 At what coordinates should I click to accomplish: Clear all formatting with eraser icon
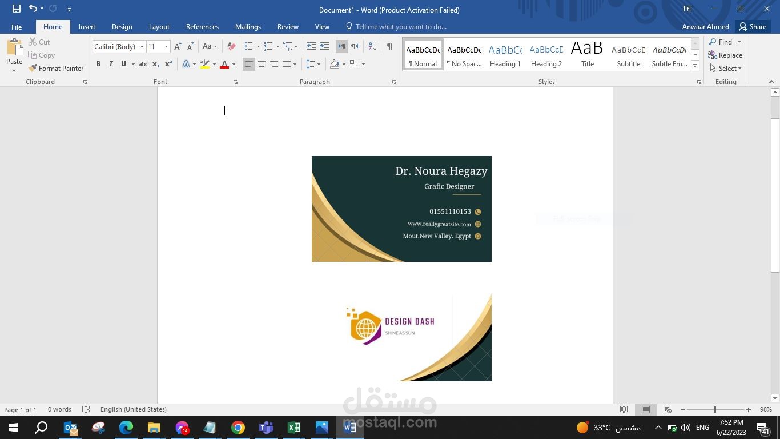tap(231, 46)
